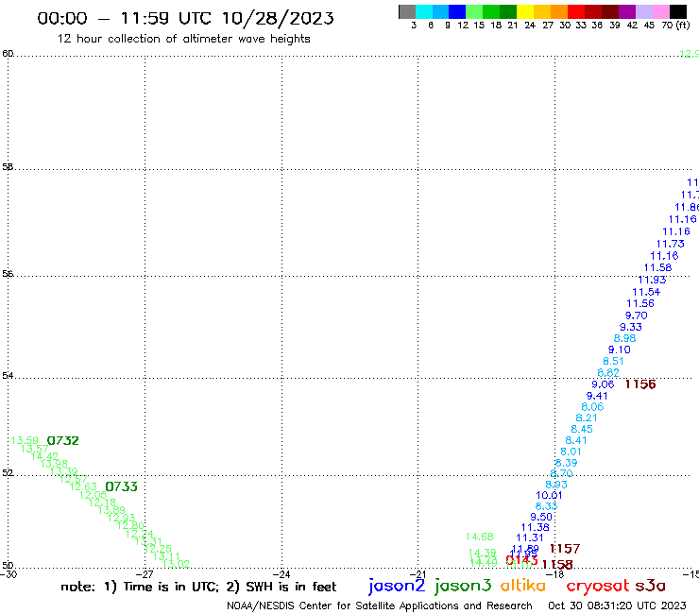
Task: Click the light blue value 8.33
Action: coord(547,506)
